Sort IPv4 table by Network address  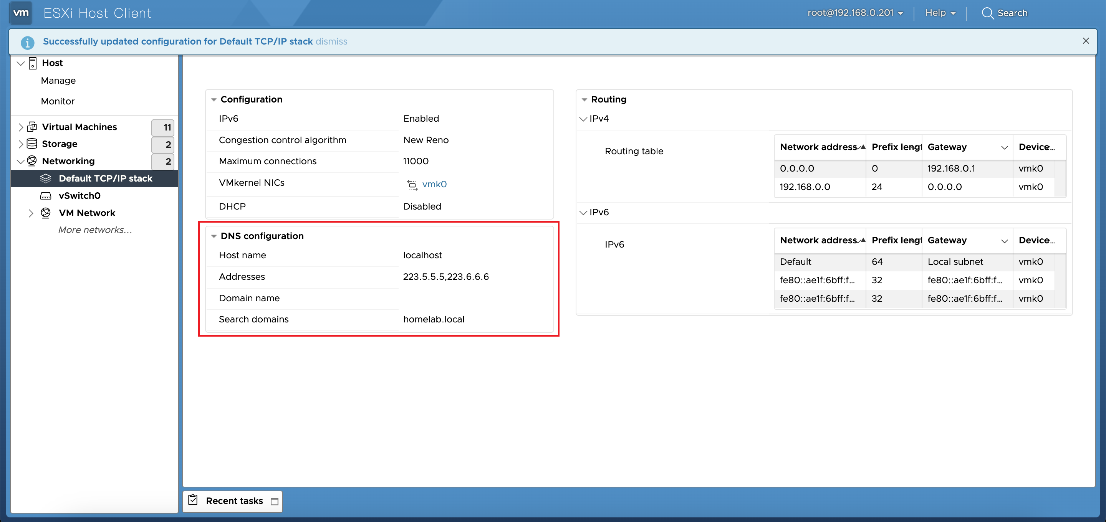point(820,147)
